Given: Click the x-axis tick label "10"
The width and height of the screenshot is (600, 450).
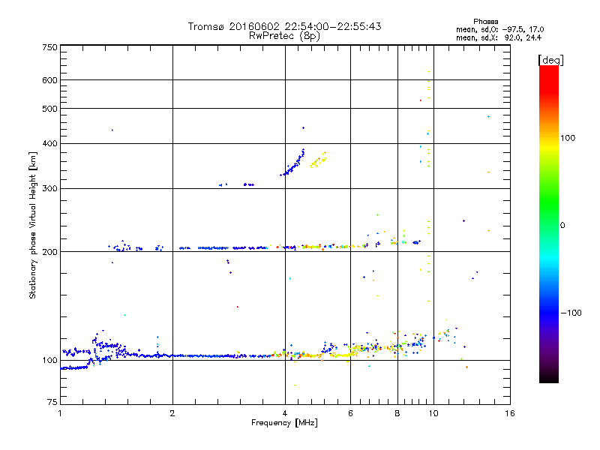Looking at the screenshot, I should coord(433,413).
